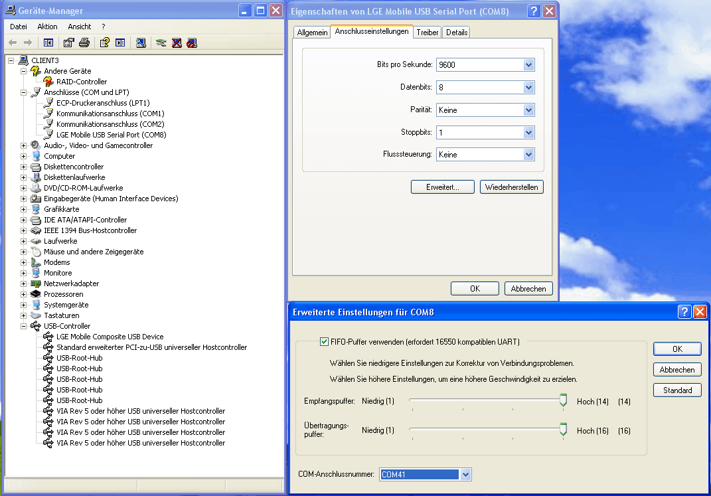Click the Netzwerkadapter category icon
Image resolution: width=711 pixels, height=496 pixels.
pos(36,284)
